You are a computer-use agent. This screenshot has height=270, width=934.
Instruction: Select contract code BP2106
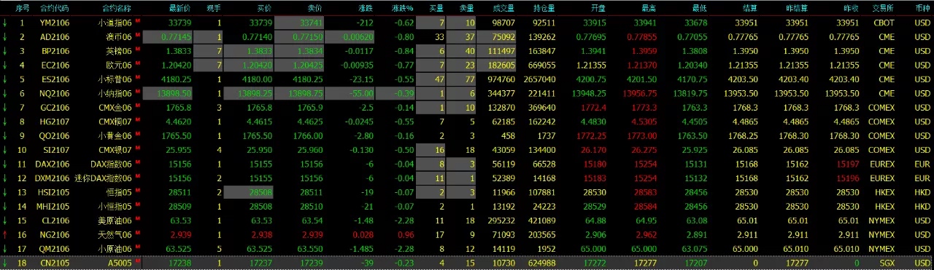tap(55, 51)
